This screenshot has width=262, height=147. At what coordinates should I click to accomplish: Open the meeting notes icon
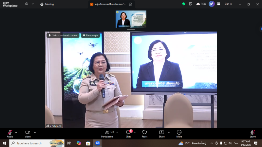click(191, 4)
